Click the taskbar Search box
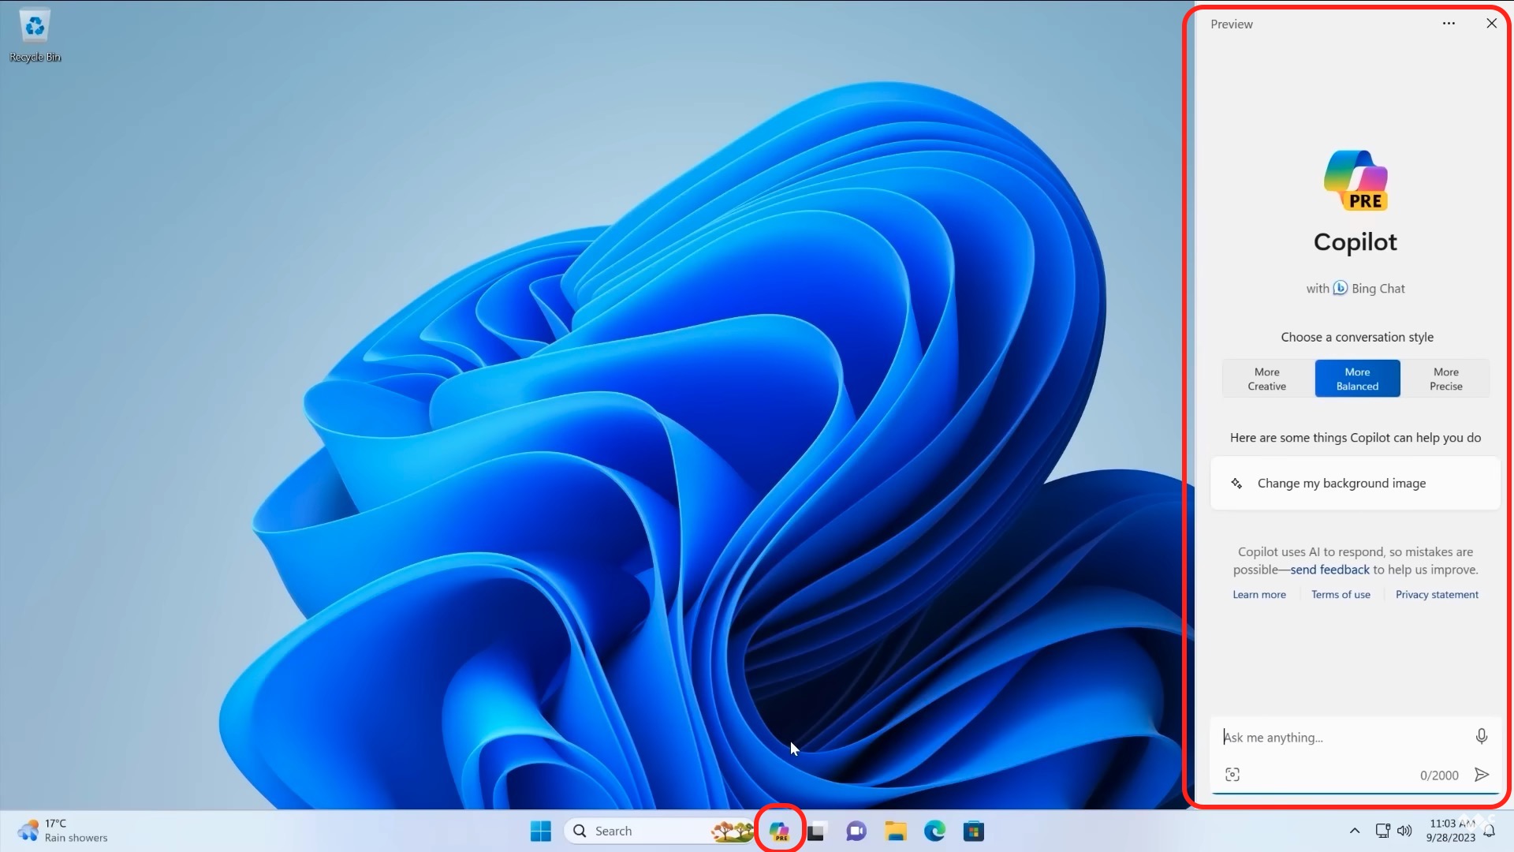 (661, 831)
